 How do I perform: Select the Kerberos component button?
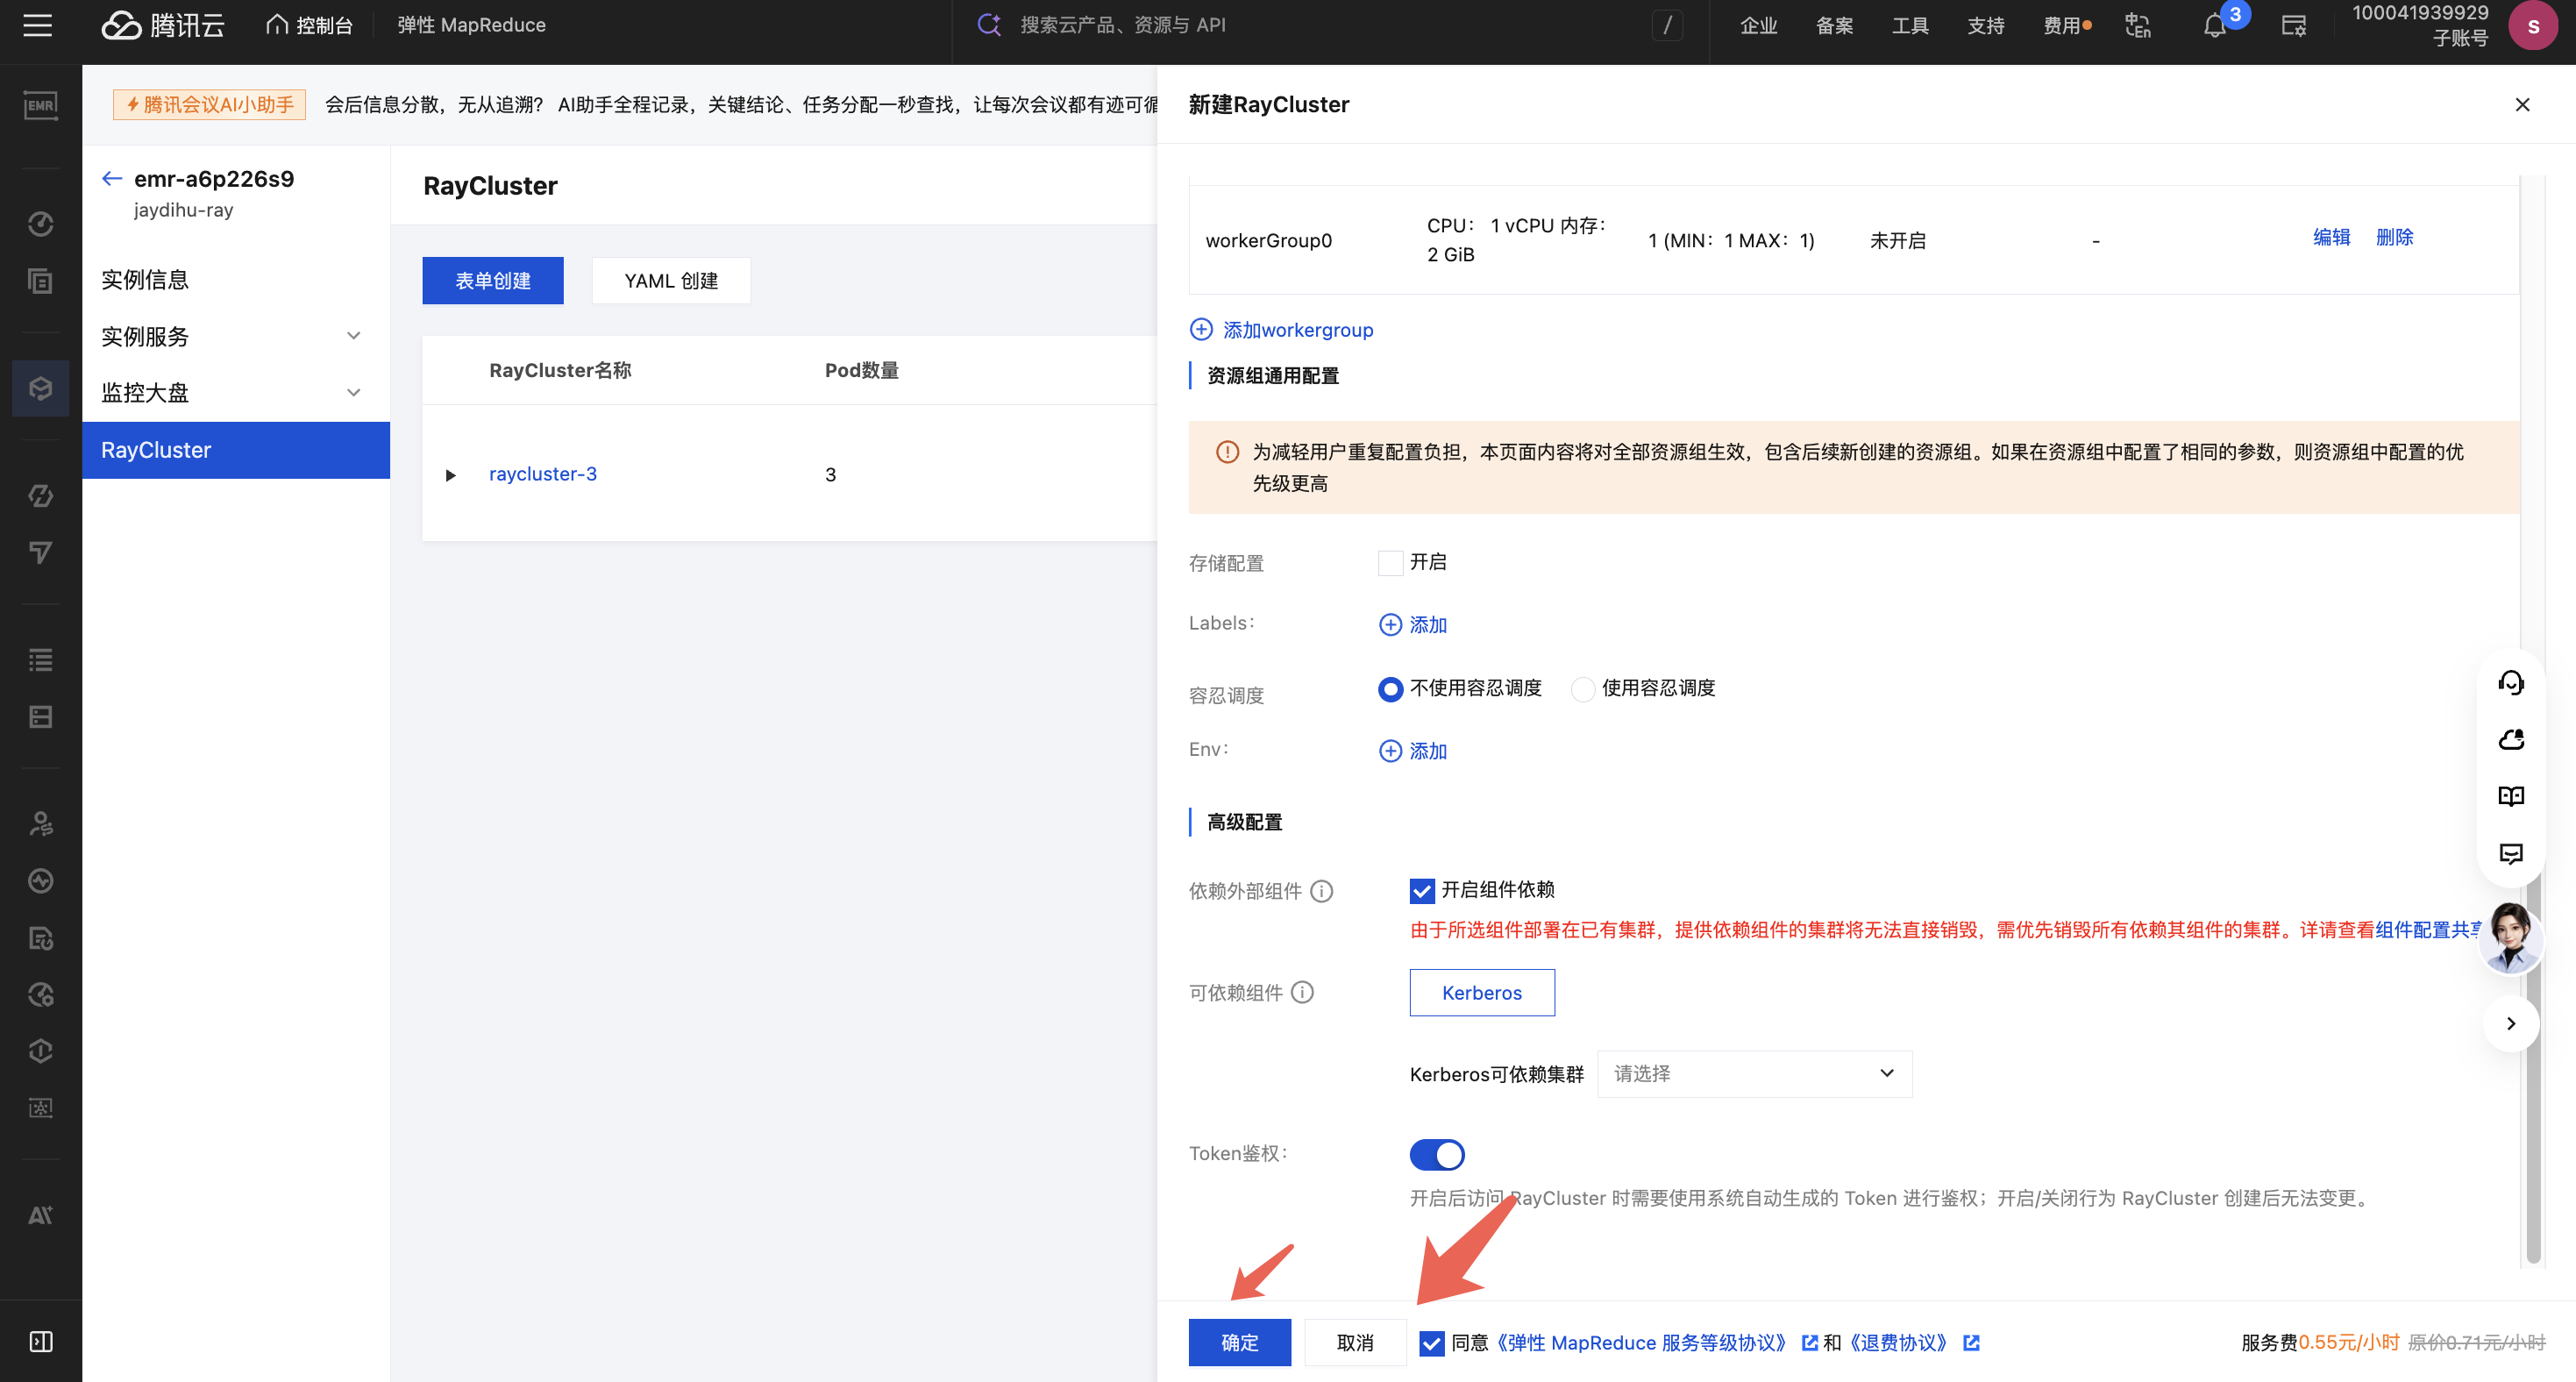[1482, 993]
